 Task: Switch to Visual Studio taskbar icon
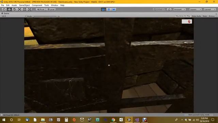click(x=137, y=120)
